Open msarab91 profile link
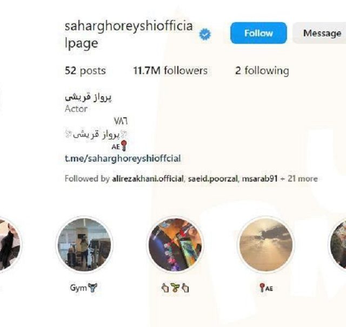Viewport: 346px width, 327px height. [259, 178]
